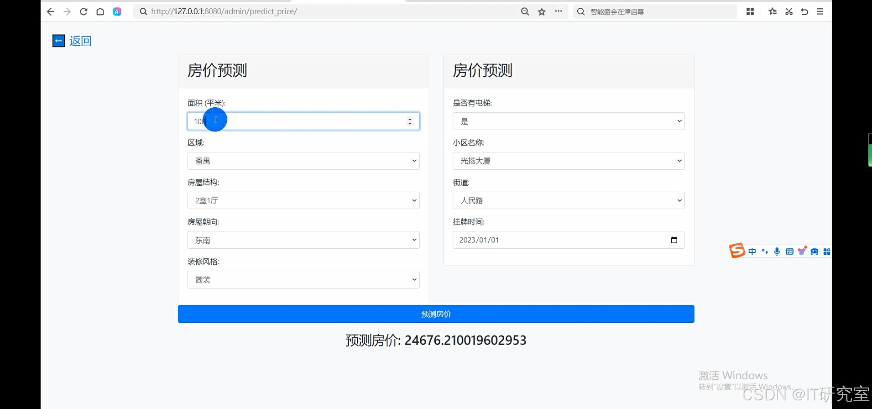Image resolution: width=872 pixels, height=409 pixels.
Task: Click the Sogou S logo icon
Action: click(x=737, y=251)
